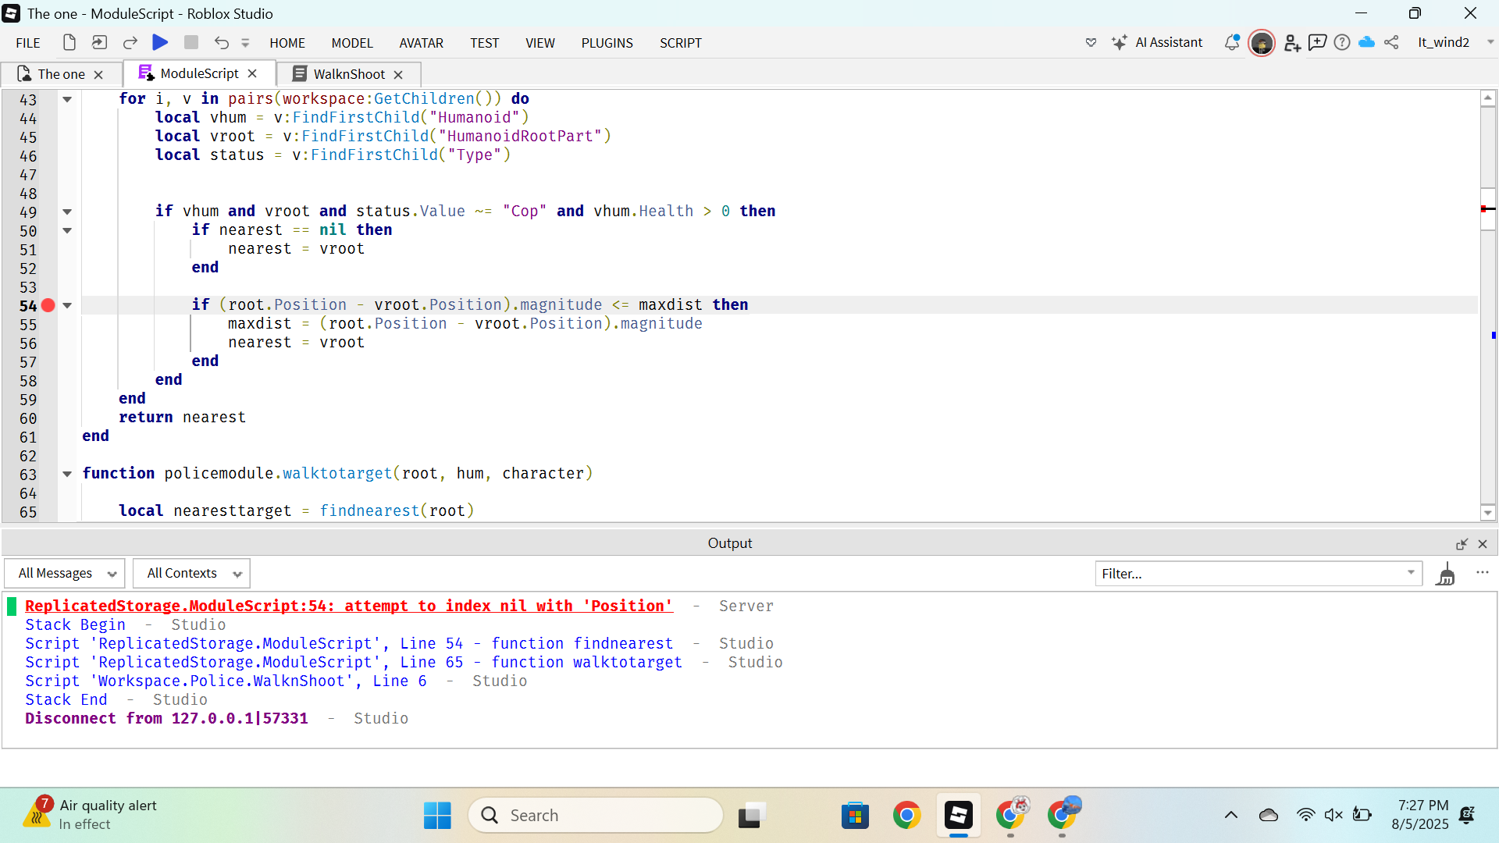Screen dimensions: 1499x843
Task: Run the game with the Play button
Action: (160, 43)
